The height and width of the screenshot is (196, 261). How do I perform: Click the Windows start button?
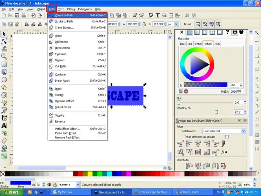(x=12, y=192)
